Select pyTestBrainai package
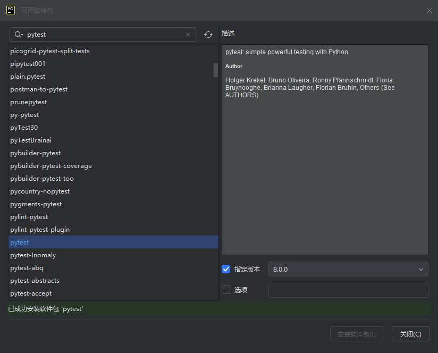Image resolution: width=438 pixels, height=353 pixels. point(113,140)
